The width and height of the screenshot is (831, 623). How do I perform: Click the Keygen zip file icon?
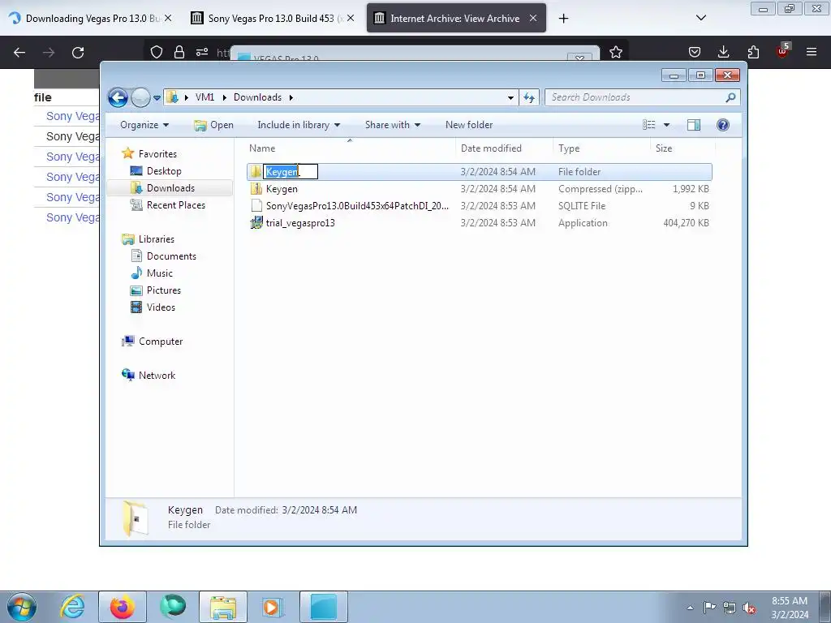256,188
